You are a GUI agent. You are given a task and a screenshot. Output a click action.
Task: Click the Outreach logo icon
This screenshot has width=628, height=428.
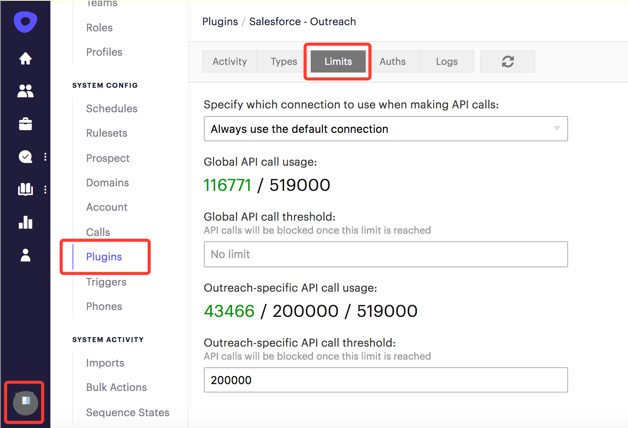tap(26, 22)
